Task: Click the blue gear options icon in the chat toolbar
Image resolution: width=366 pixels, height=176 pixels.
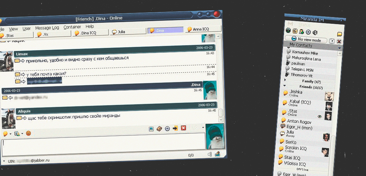Action: click(167, 128)
